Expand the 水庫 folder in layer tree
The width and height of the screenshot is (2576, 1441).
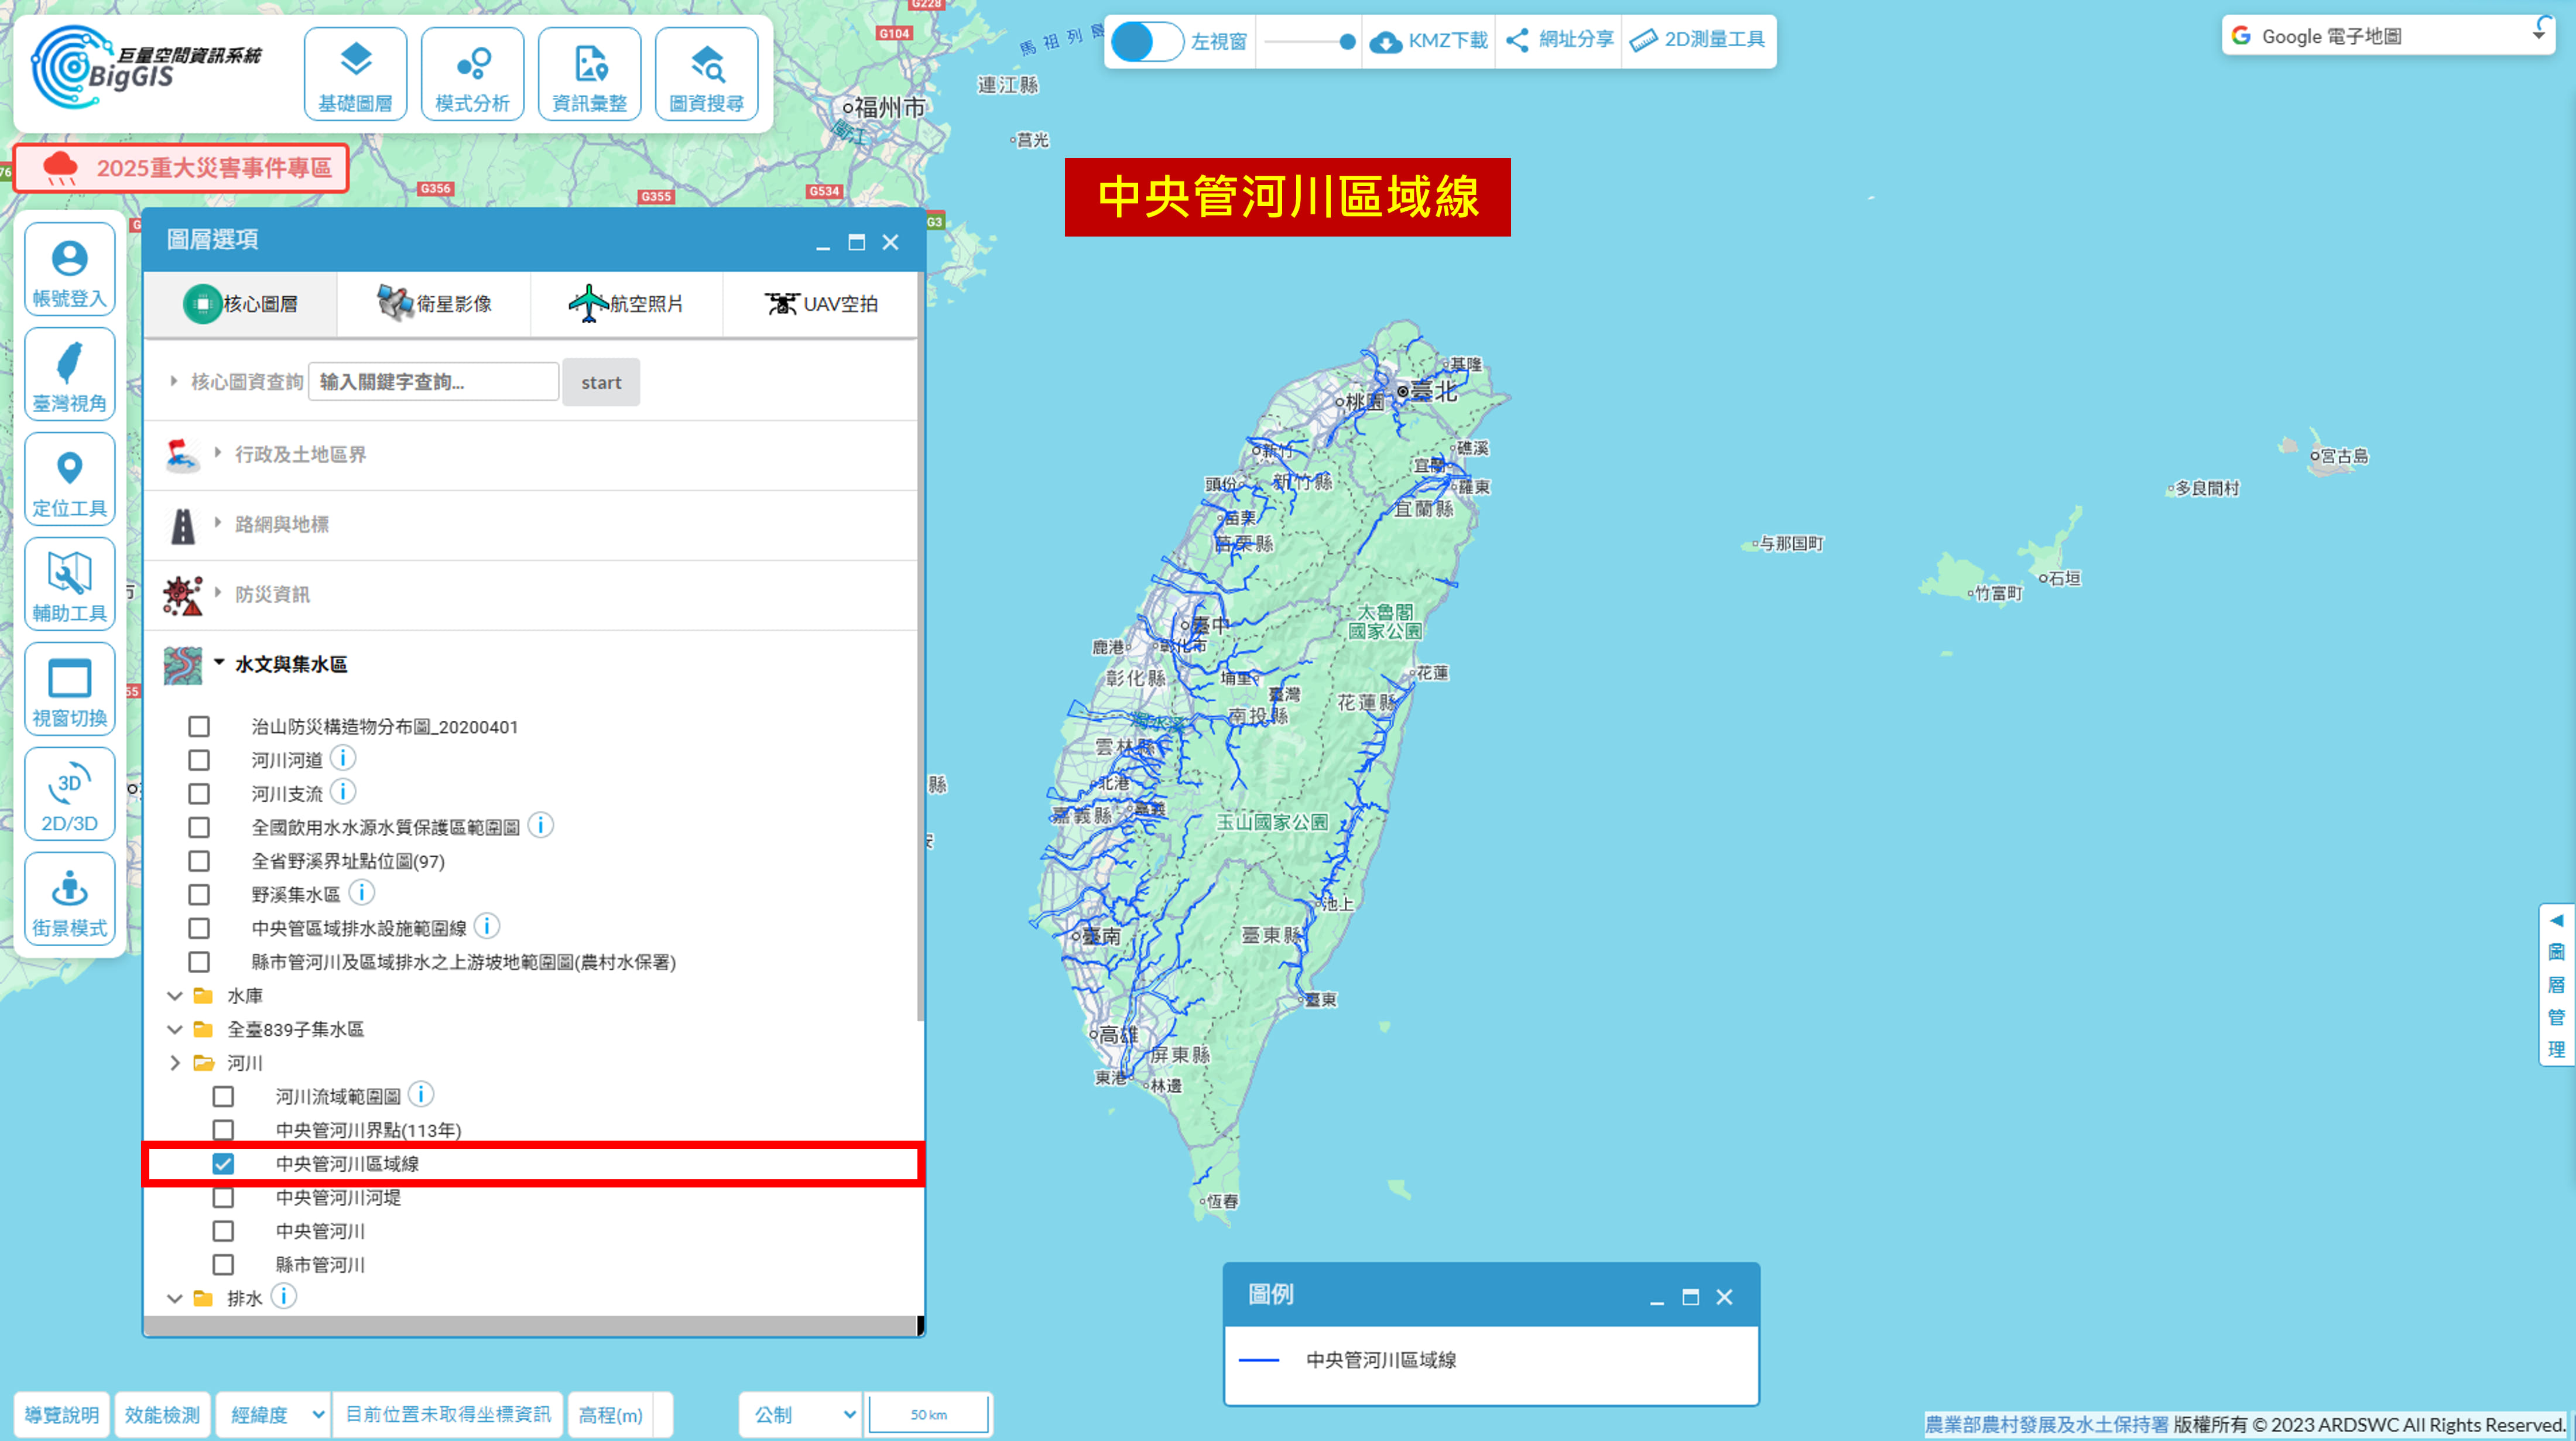tap(175, 996)
